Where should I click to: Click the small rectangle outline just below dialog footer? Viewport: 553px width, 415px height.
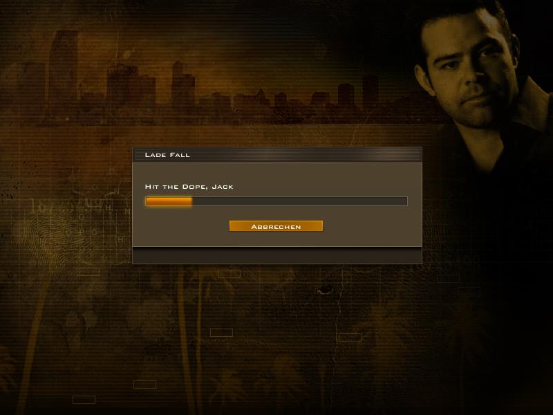[x=229, y=273]
